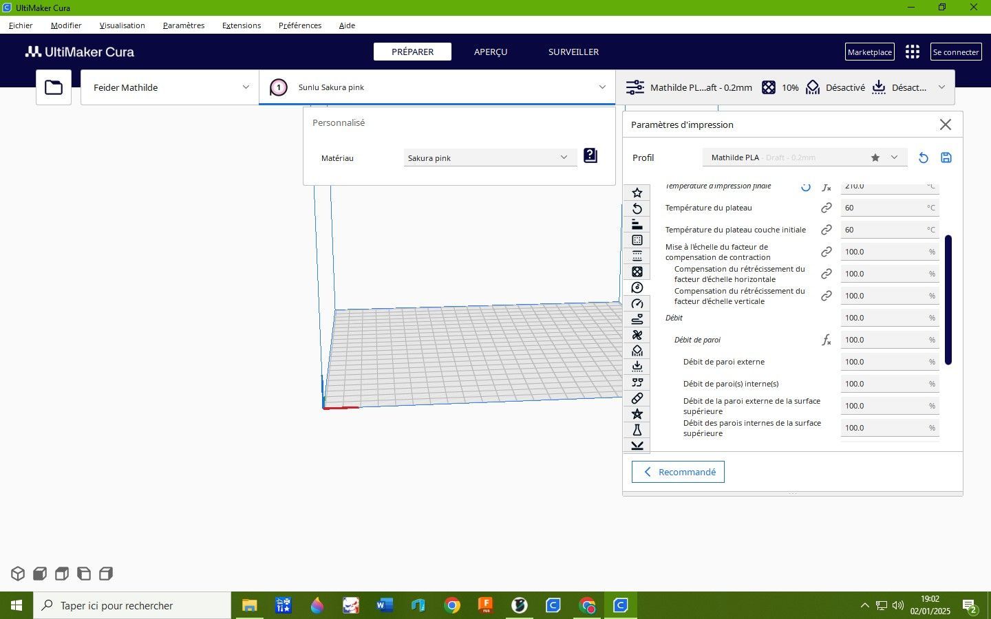The image size is (991, 619).
Task: Open the Mathilde PLA profile dropdown
Action: 804,158
